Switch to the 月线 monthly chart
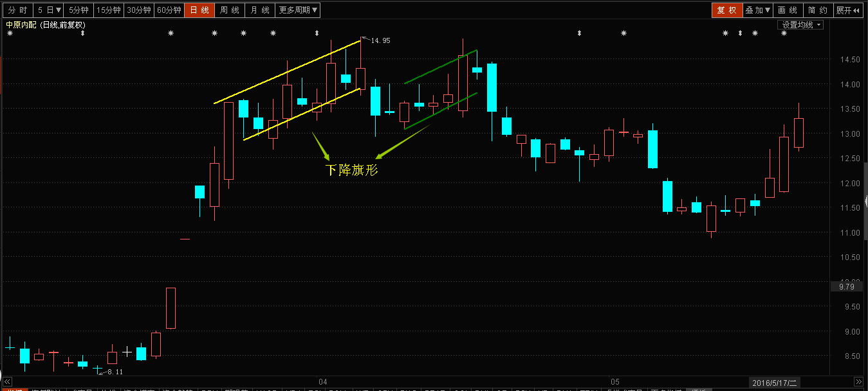Screen dimensions: 868x391 pyautogui.click(x=260, y=10)
